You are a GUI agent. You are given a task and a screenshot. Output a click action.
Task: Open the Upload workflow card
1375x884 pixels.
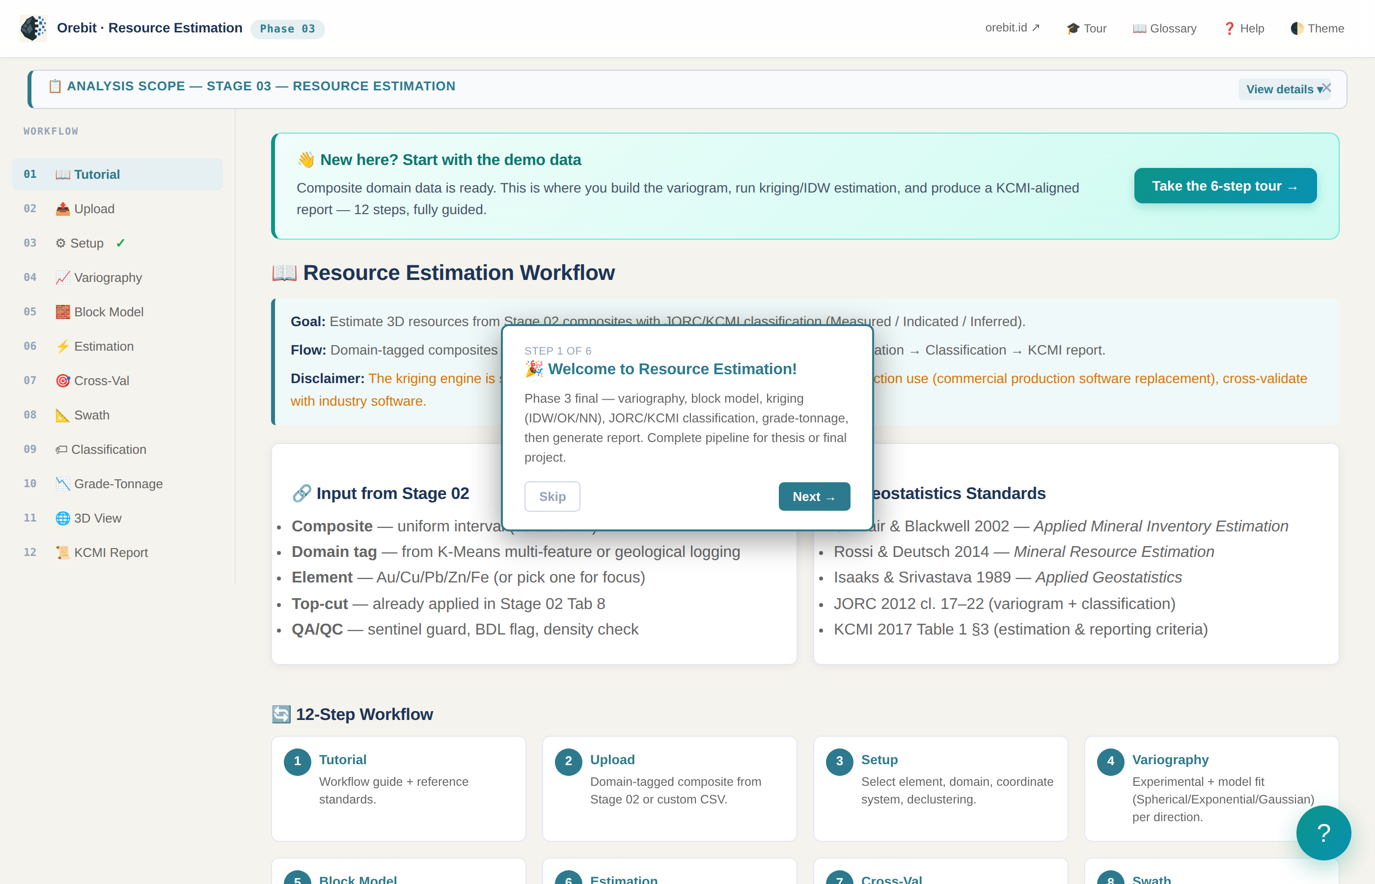(670, 789)
